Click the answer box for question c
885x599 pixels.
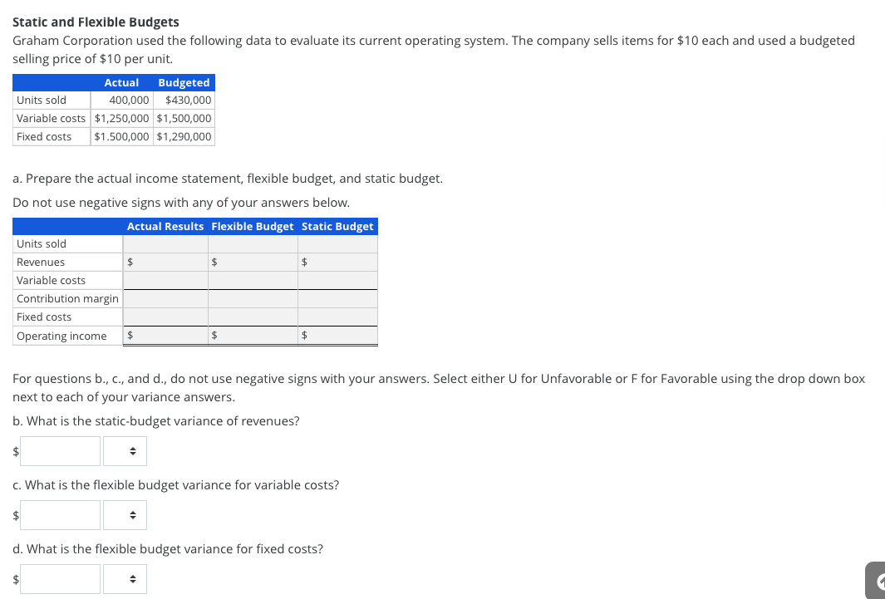[x=60, y=514]
